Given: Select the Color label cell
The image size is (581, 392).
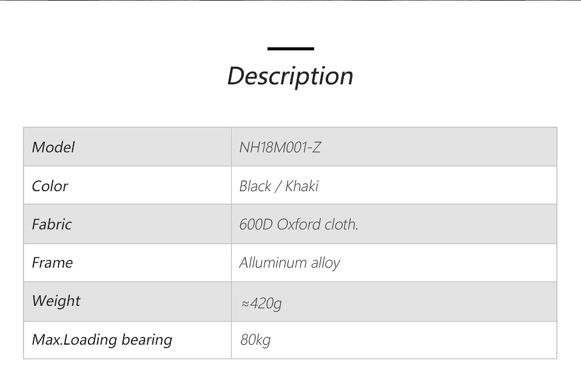Looking at the screenshot, I should pyautogui.click(x=127, y=185).
